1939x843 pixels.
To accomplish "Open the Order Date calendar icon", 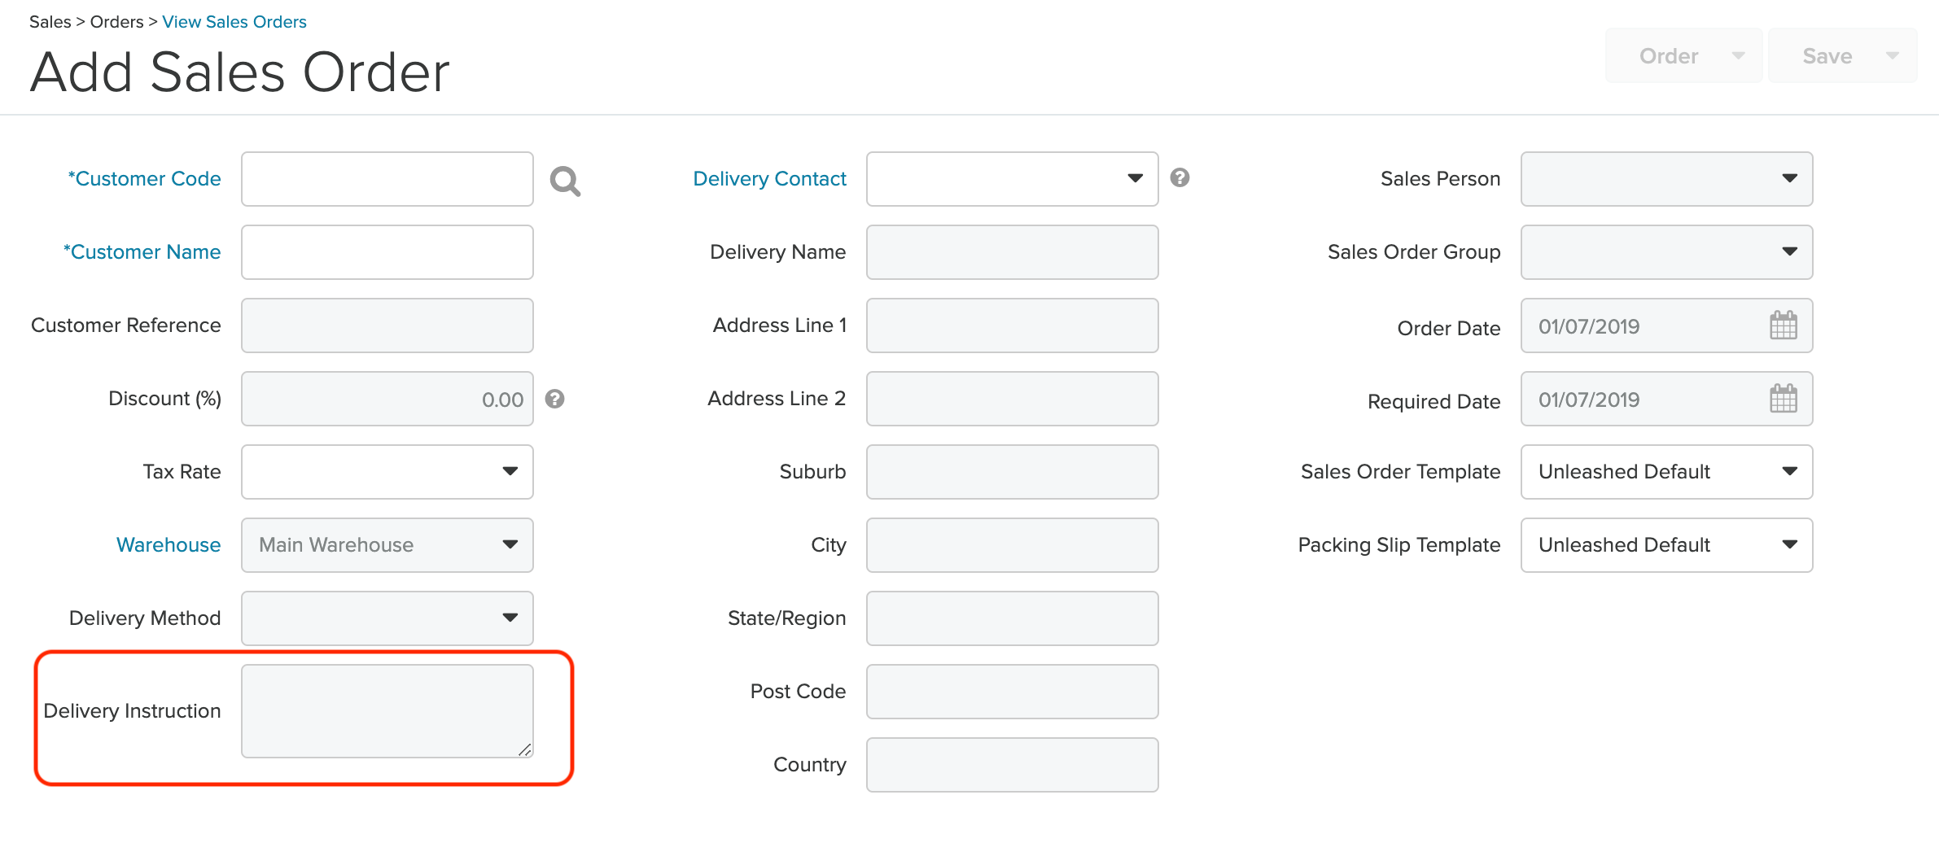I will (1784, 325).
